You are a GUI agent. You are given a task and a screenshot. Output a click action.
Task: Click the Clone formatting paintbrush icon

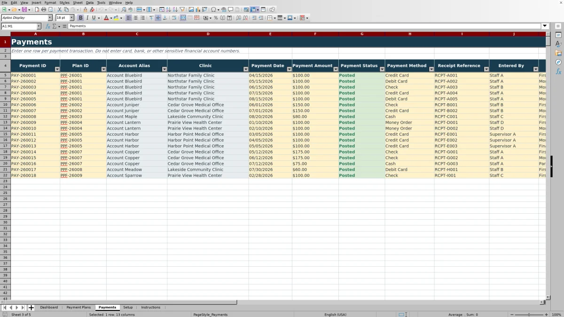point(85,9)
